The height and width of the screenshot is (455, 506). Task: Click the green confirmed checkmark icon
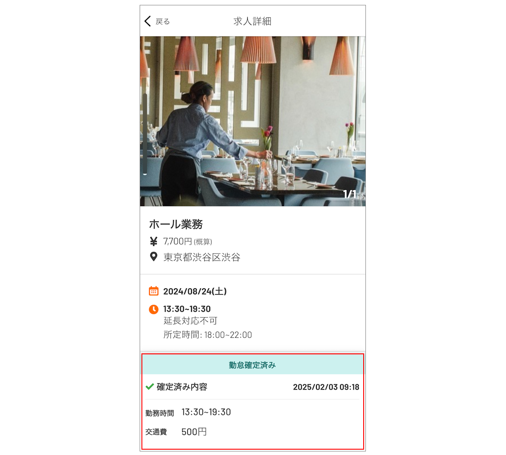pyautogui.click(x=149, y=386)
